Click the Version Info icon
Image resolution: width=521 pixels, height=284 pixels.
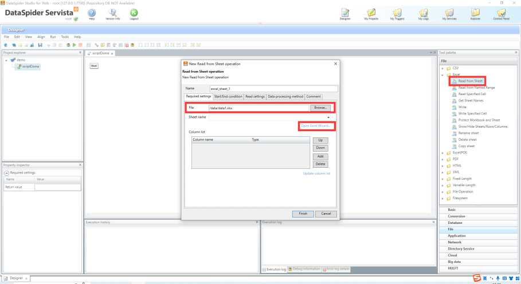coord(113,13)
